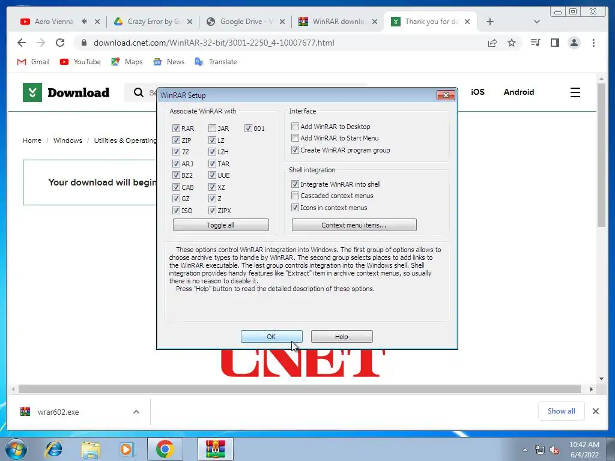Click the Chrome back arrow icon
Image resolution: width=615 pixels, height=461 pixels.
coord(22,43)
